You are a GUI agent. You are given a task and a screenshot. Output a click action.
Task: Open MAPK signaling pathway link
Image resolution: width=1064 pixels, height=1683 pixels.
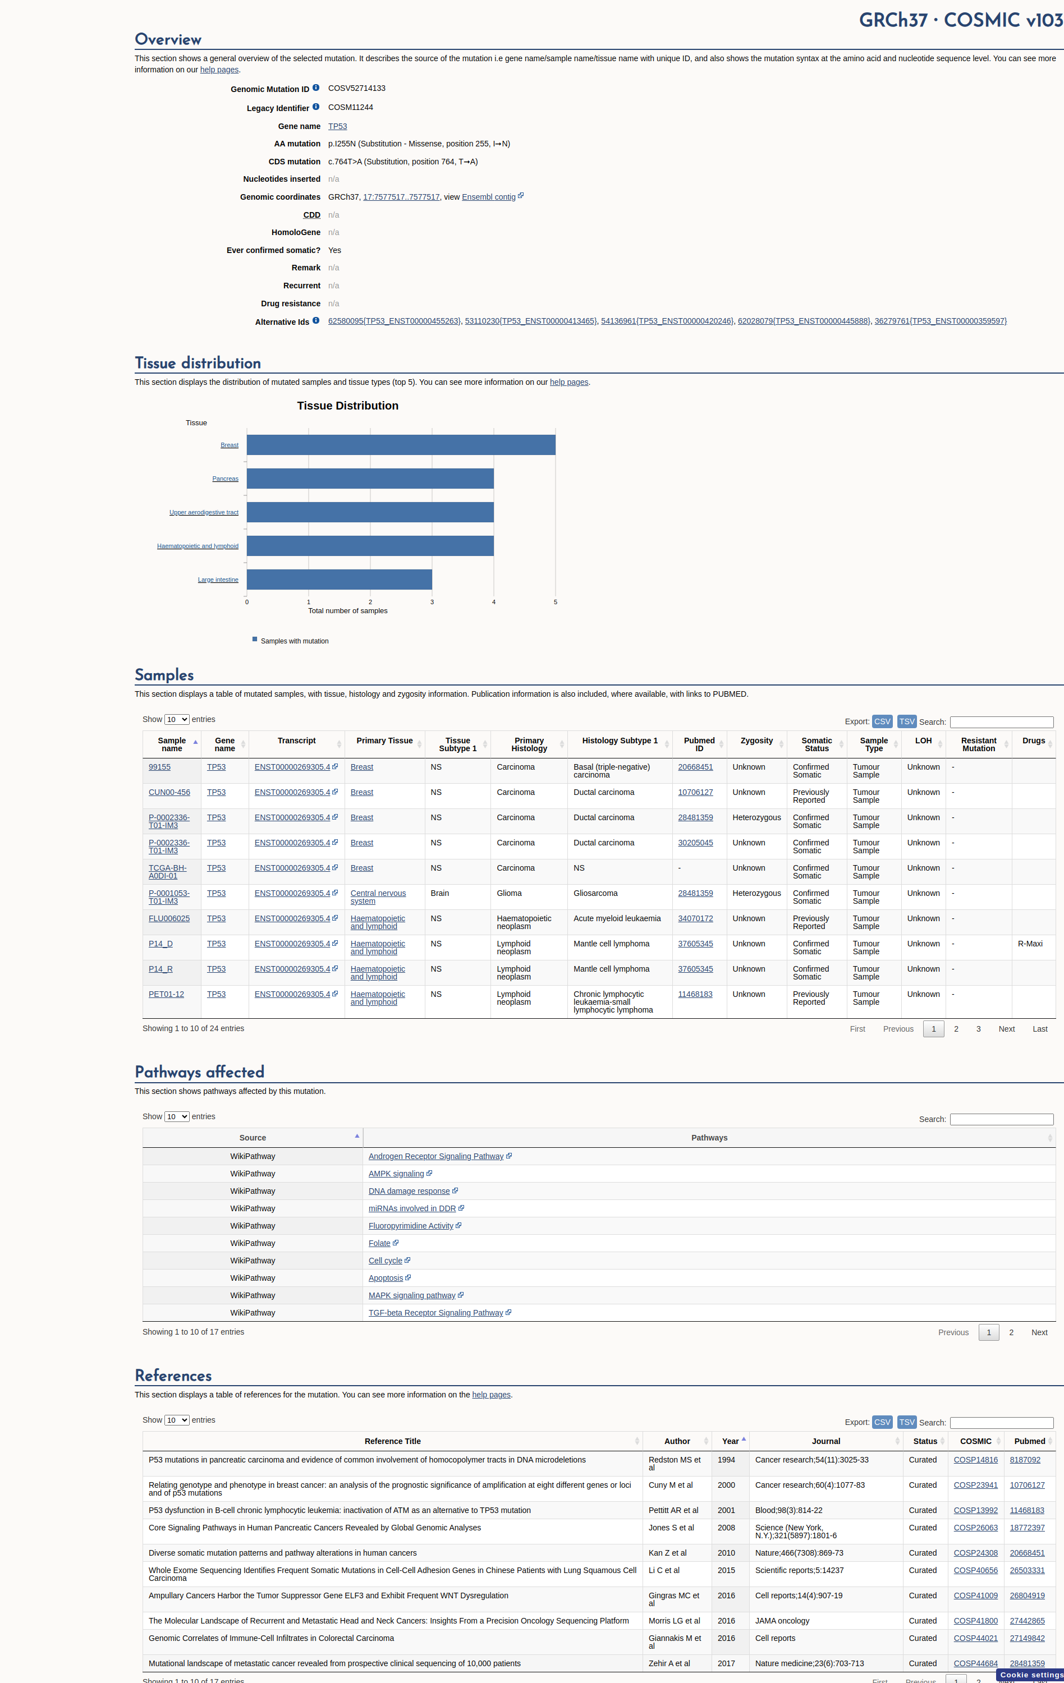[x=412, y=1295]
